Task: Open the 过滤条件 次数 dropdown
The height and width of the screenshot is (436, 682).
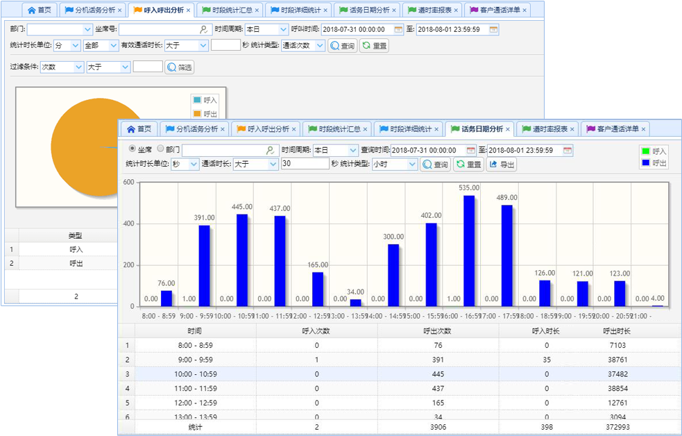Action: coord(78,67)
